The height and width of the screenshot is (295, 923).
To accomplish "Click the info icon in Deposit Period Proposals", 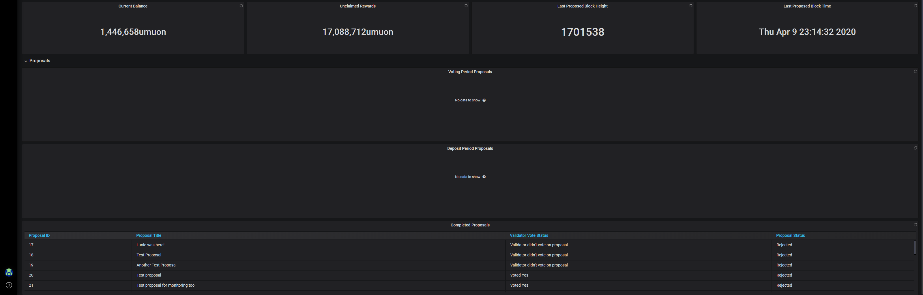I will coord(484,177).
